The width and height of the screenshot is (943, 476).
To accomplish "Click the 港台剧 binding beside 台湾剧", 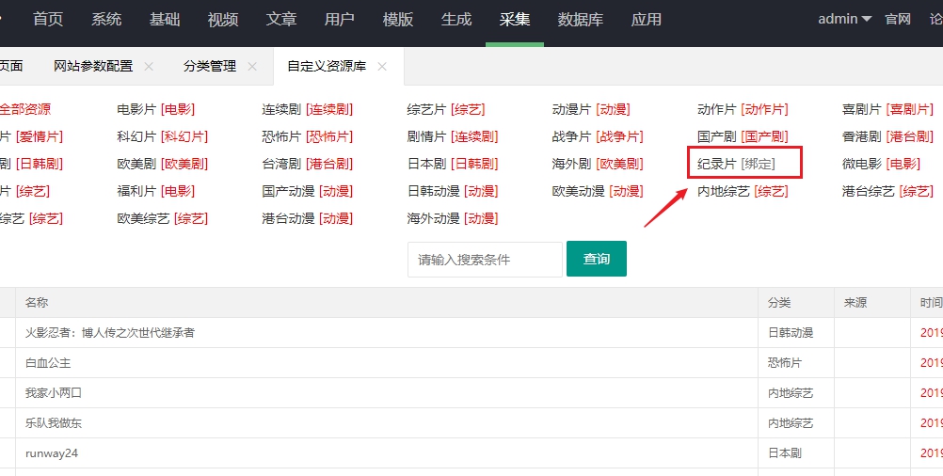I will tap(329, 164).
